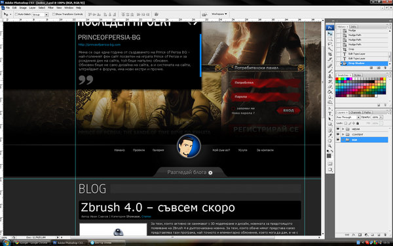Screen dimensions: 393x246
Task: Select the Crop tool in toolbox
Action: tap(330, 54)
